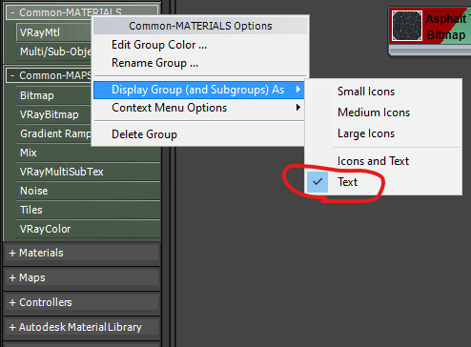
Task: Click VRayMultiSubTex map entry
Action: 88,172
